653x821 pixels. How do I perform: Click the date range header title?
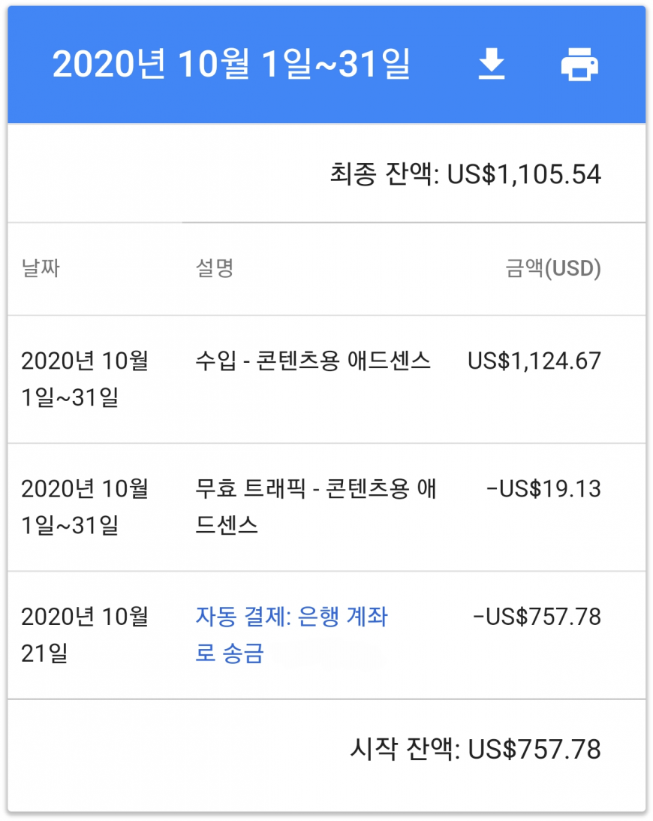(231, 65)
